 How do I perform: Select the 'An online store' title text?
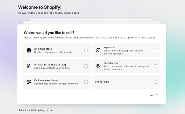tap(43, 49)
